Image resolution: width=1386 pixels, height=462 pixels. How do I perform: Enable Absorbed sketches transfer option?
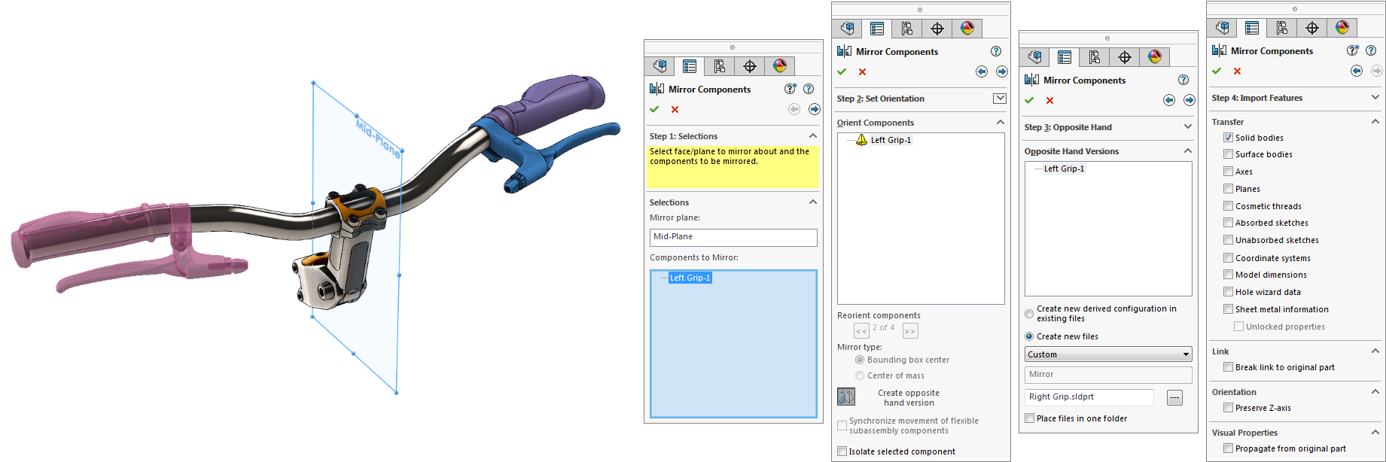(x=1228, y=223)
